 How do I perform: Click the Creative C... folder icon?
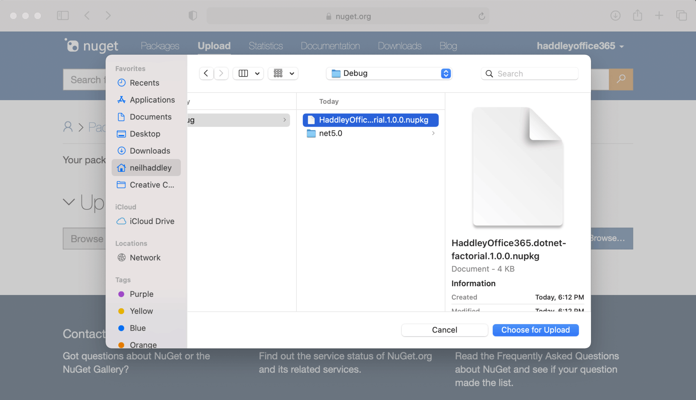click(121, 185)
